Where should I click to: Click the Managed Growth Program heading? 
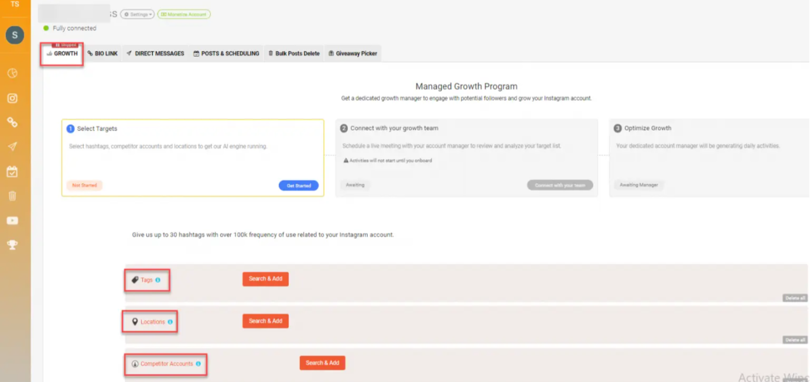coord(466,87)
